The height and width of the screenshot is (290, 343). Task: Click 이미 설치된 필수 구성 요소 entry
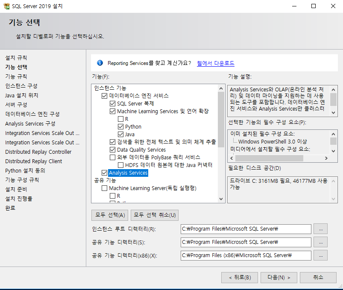click(263, 134)
